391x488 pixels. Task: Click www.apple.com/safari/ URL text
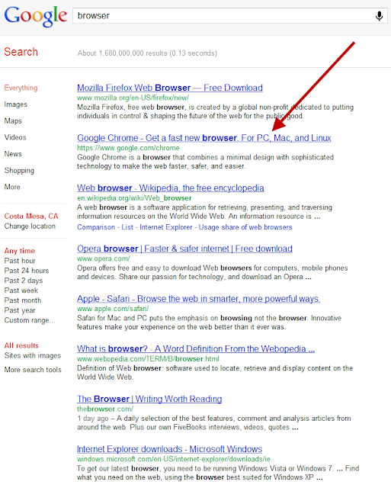[x=113, y=309]
